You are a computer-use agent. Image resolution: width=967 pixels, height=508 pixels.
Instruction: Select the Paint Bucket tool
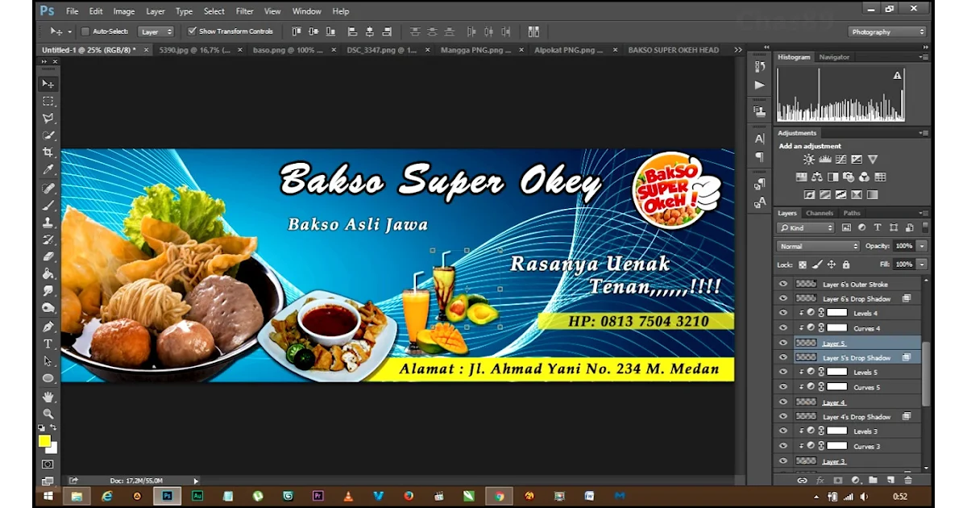48,273
